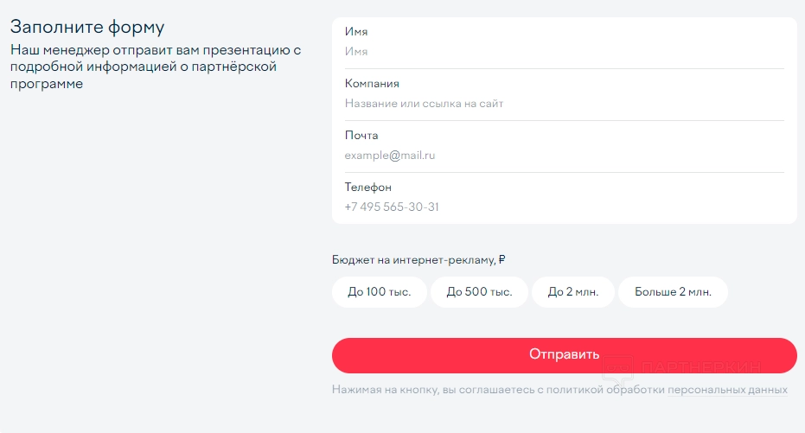Select the 'До 100 тыс.' budget option
The width and height of the screenshot is (805, 433).
(x=380, y=292)
